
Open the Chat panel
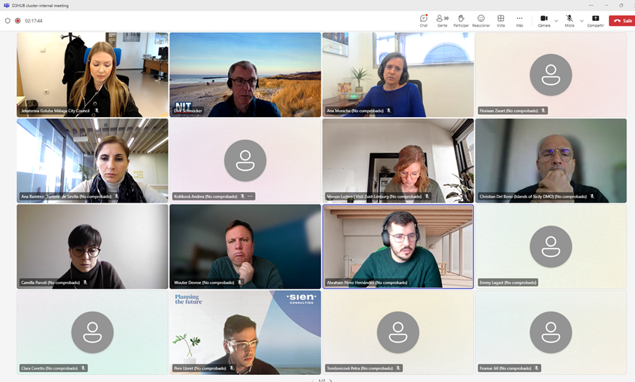(x=423, y=20)
